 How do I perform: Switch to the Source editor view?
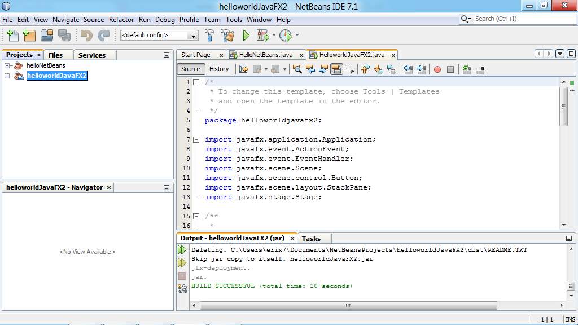(191, 69)
